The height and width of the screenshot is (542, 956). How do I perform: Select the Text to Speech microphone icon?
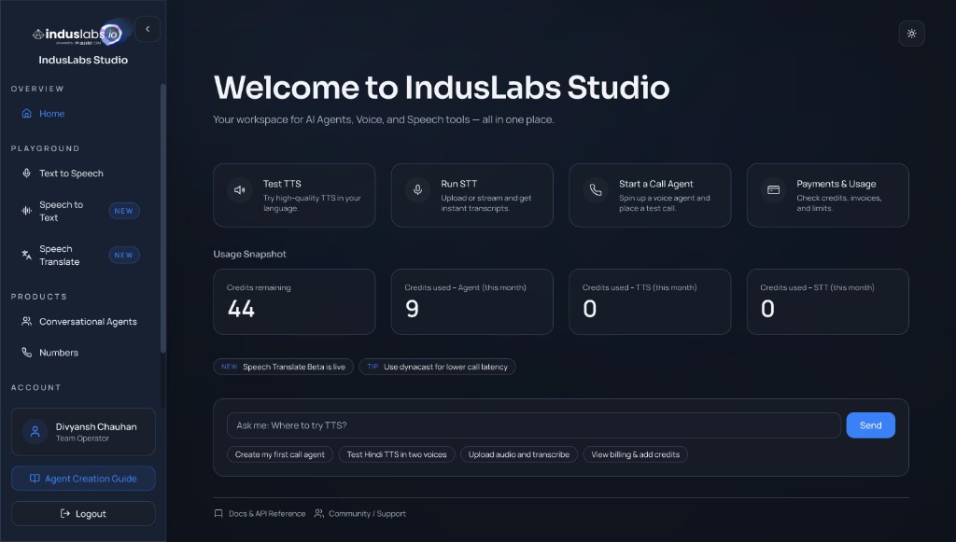tap(26, 173)
